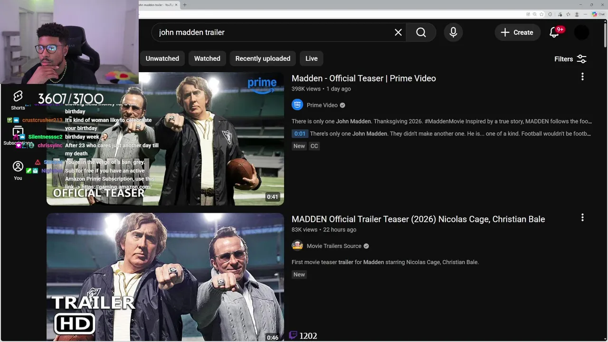The height and width of the screenshot is (342, 608).
Task: Open the three-dot menu for the Nicolas Cage trailer
Action: [x=582, y=218]
